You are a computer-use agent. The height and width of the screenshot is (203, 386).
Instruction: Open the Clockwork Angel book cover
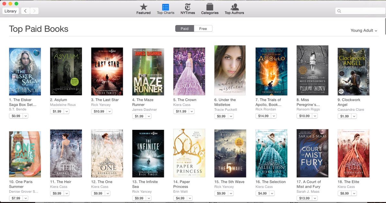pos(354,72)
